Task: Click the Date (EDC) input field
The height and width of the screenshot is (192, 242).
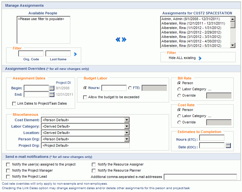Action: pos(212,145)
